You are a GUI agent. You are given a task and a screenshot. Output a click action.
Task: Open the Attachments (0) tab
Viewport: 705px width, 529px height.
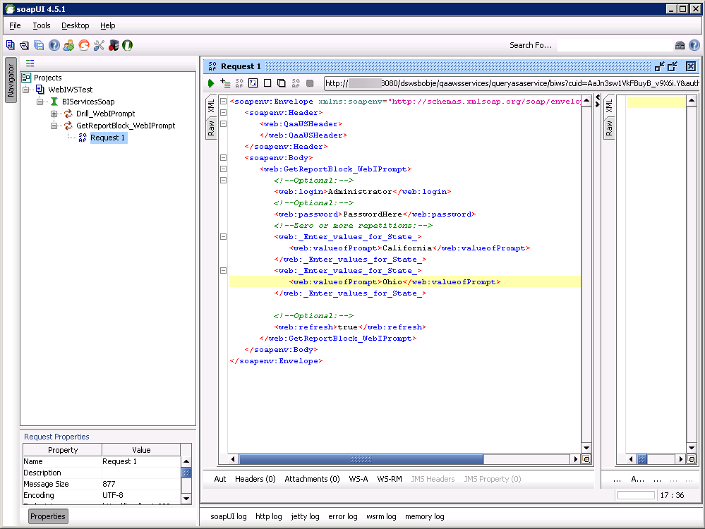(312, 479)
